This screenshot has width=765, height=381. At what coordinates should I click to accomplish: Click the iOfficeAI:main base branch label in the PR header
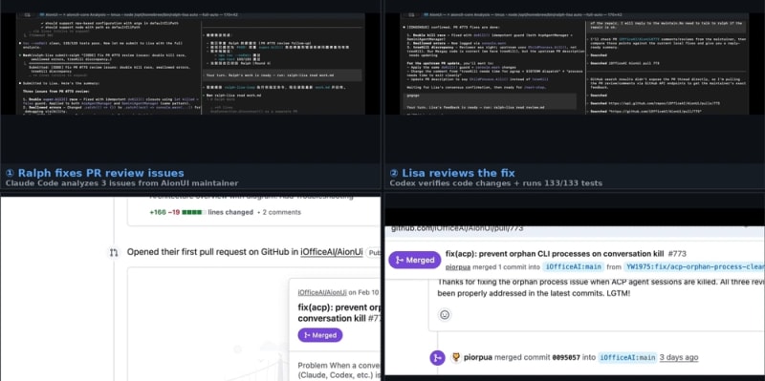pos(574,267)
